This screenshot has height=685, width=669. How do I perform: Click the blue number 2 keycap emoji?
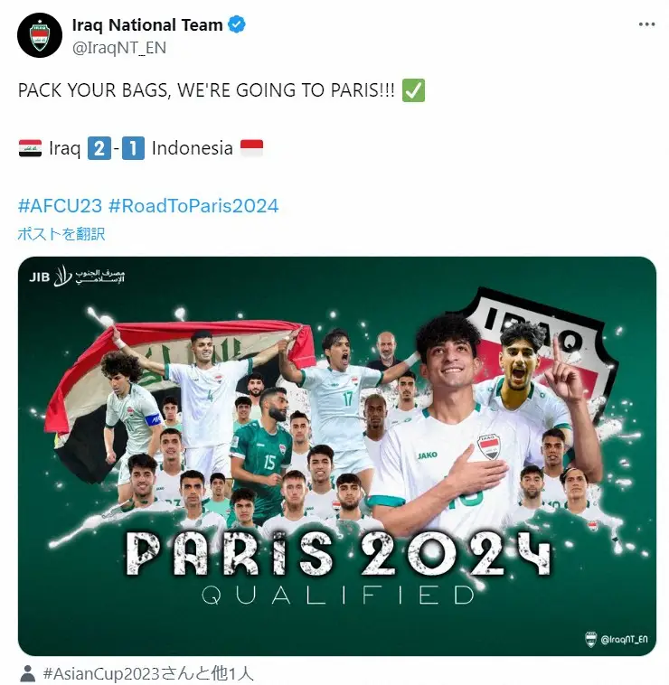pyautogui.click(x=99, y=148)
